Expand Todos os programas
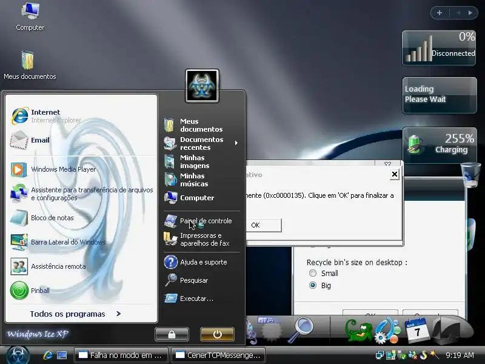Image resolution: width=485 pixels, height=364 pixels. click(75, 314)
